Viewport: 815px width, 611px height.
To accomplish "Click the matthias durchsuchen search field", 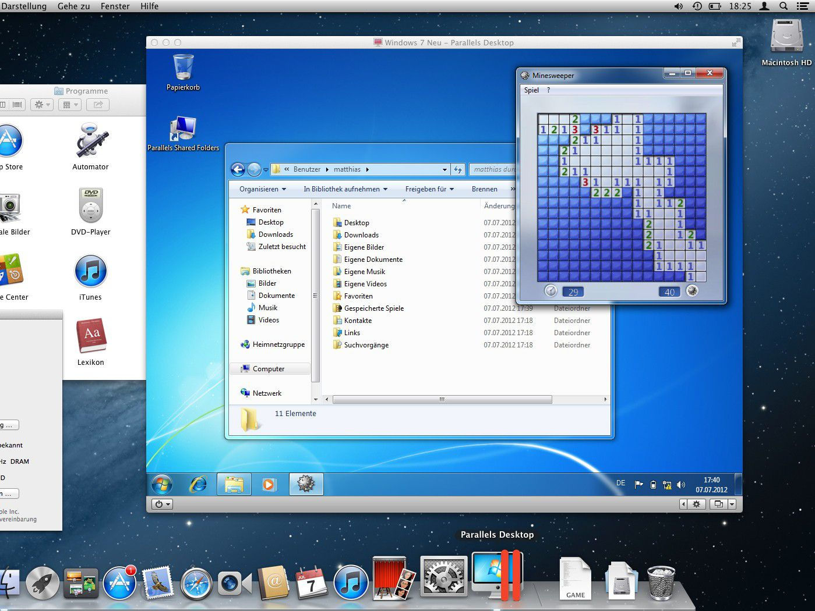I will (x=493, y=169).
